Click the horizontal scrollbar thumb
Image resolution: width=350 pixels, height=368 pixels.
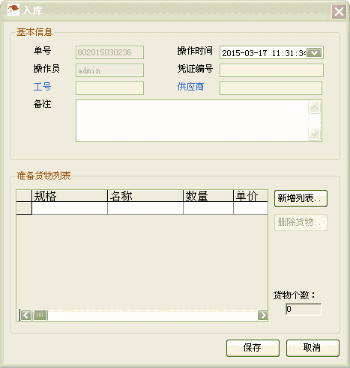point(40,315)
